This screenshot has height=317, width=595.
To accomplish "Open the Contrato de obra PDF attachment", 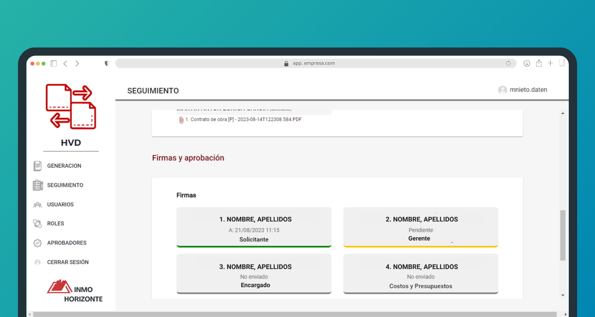I will point(243,119).
